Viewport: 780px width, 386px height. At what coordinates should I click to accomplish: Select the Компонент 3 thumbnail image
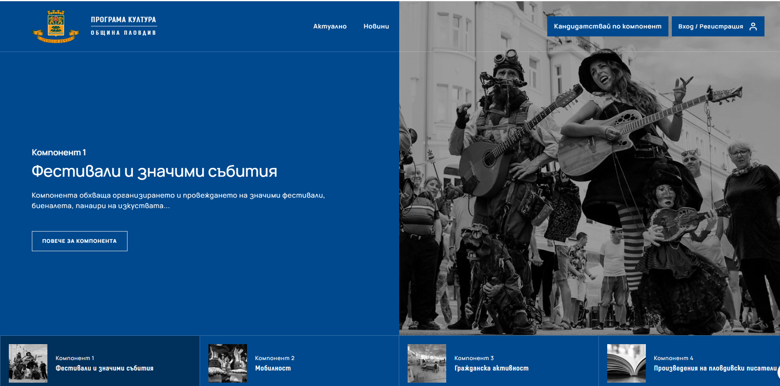click(427, 363)
